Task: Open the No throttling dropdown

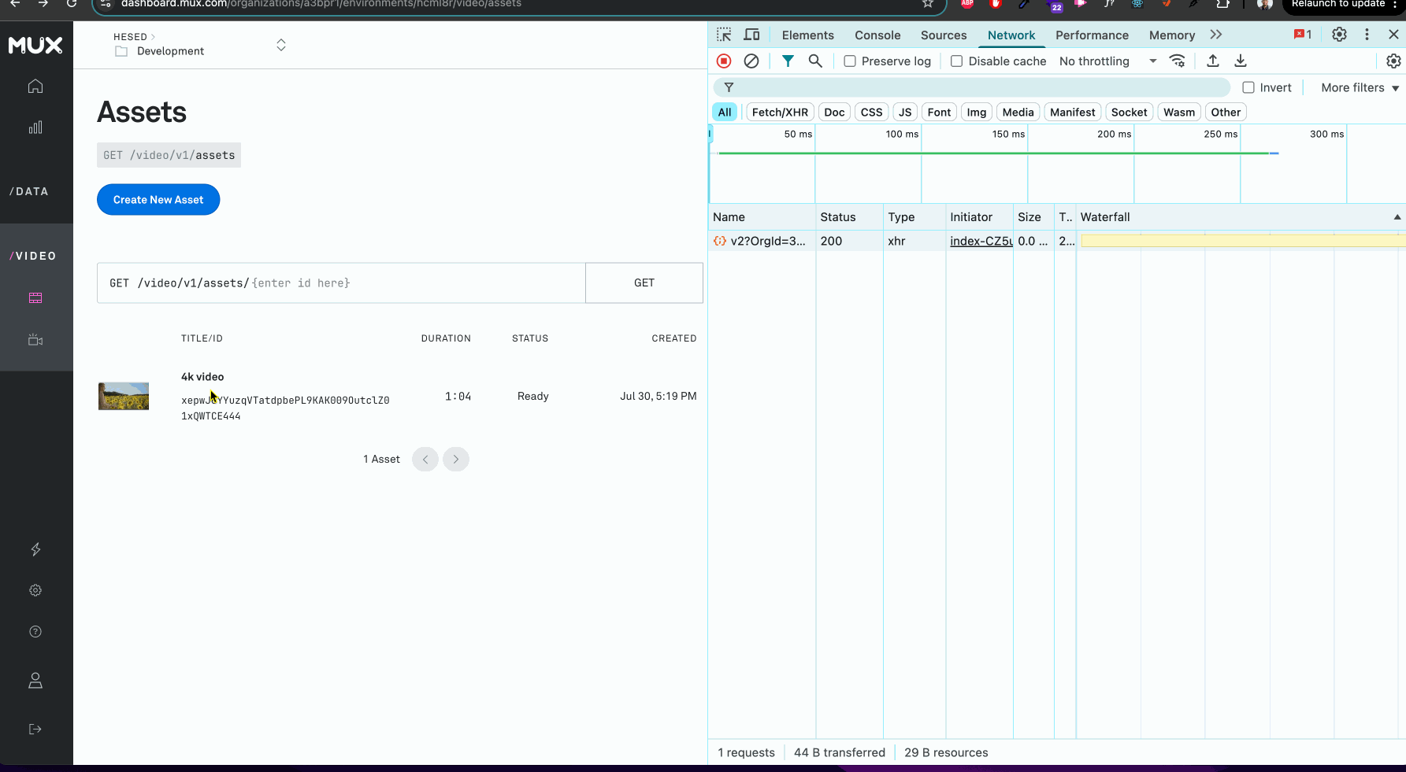Action: [x=1107, y=61]
